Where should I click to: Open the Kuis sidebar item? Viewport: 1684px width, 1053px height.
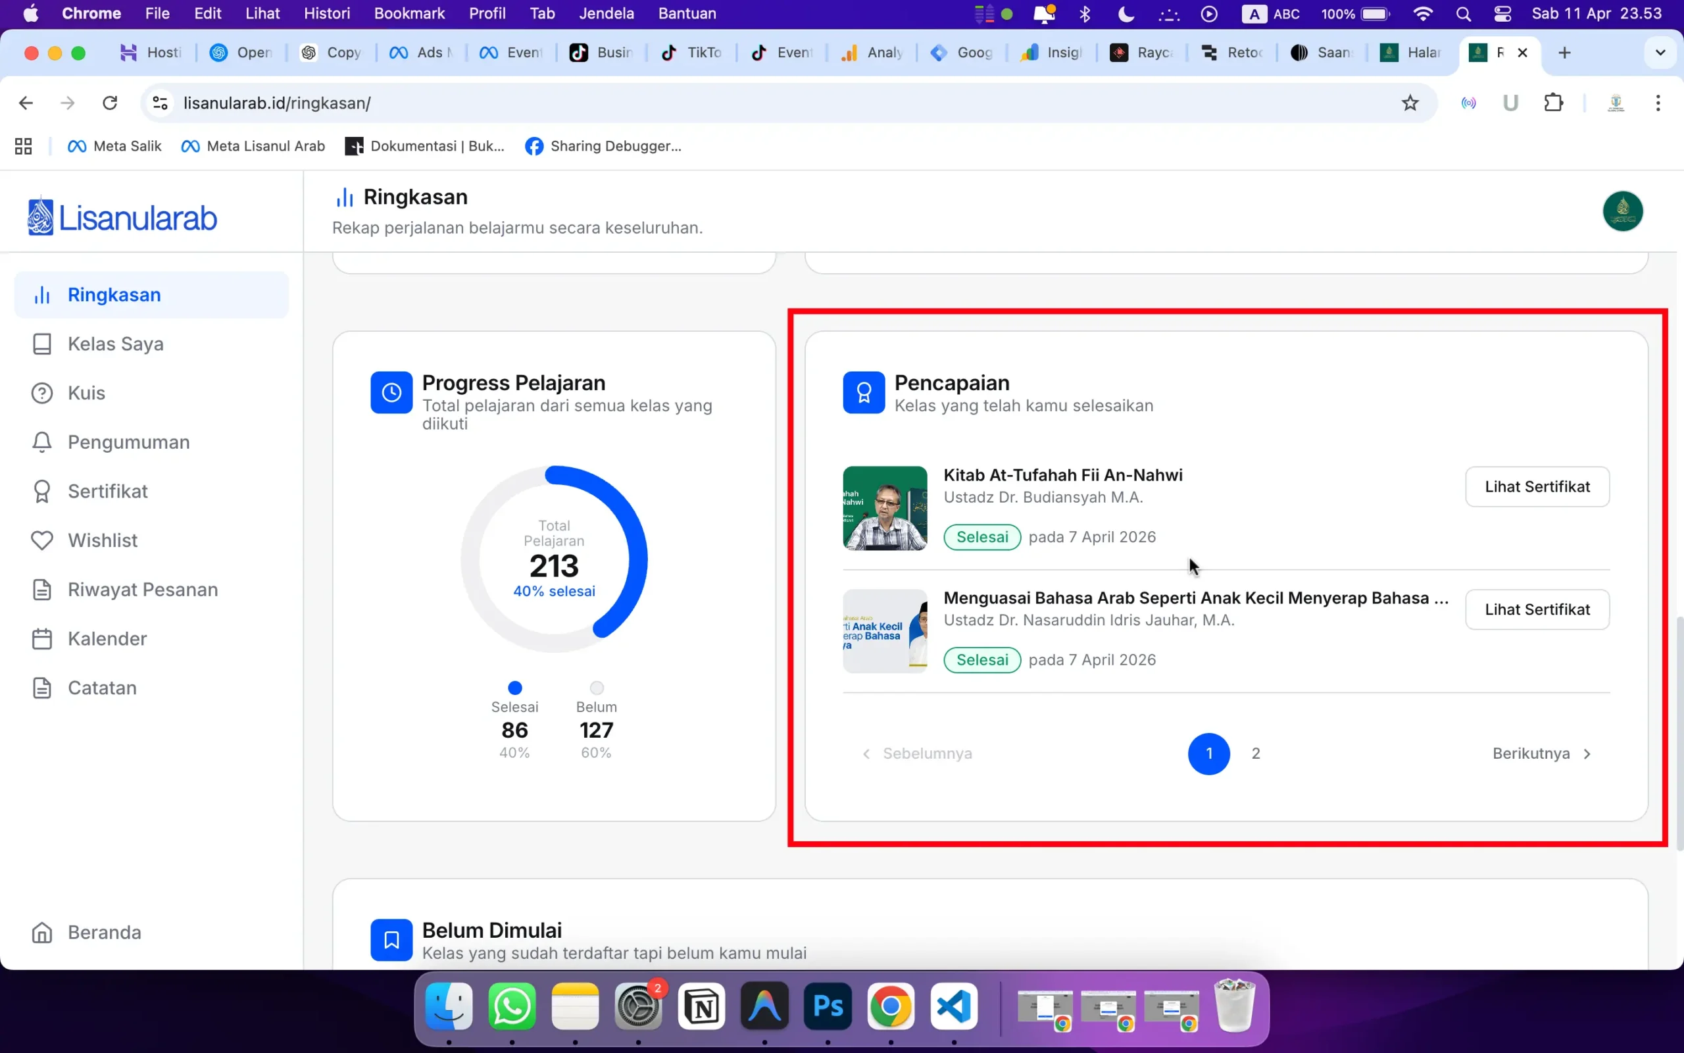point(86,393)
